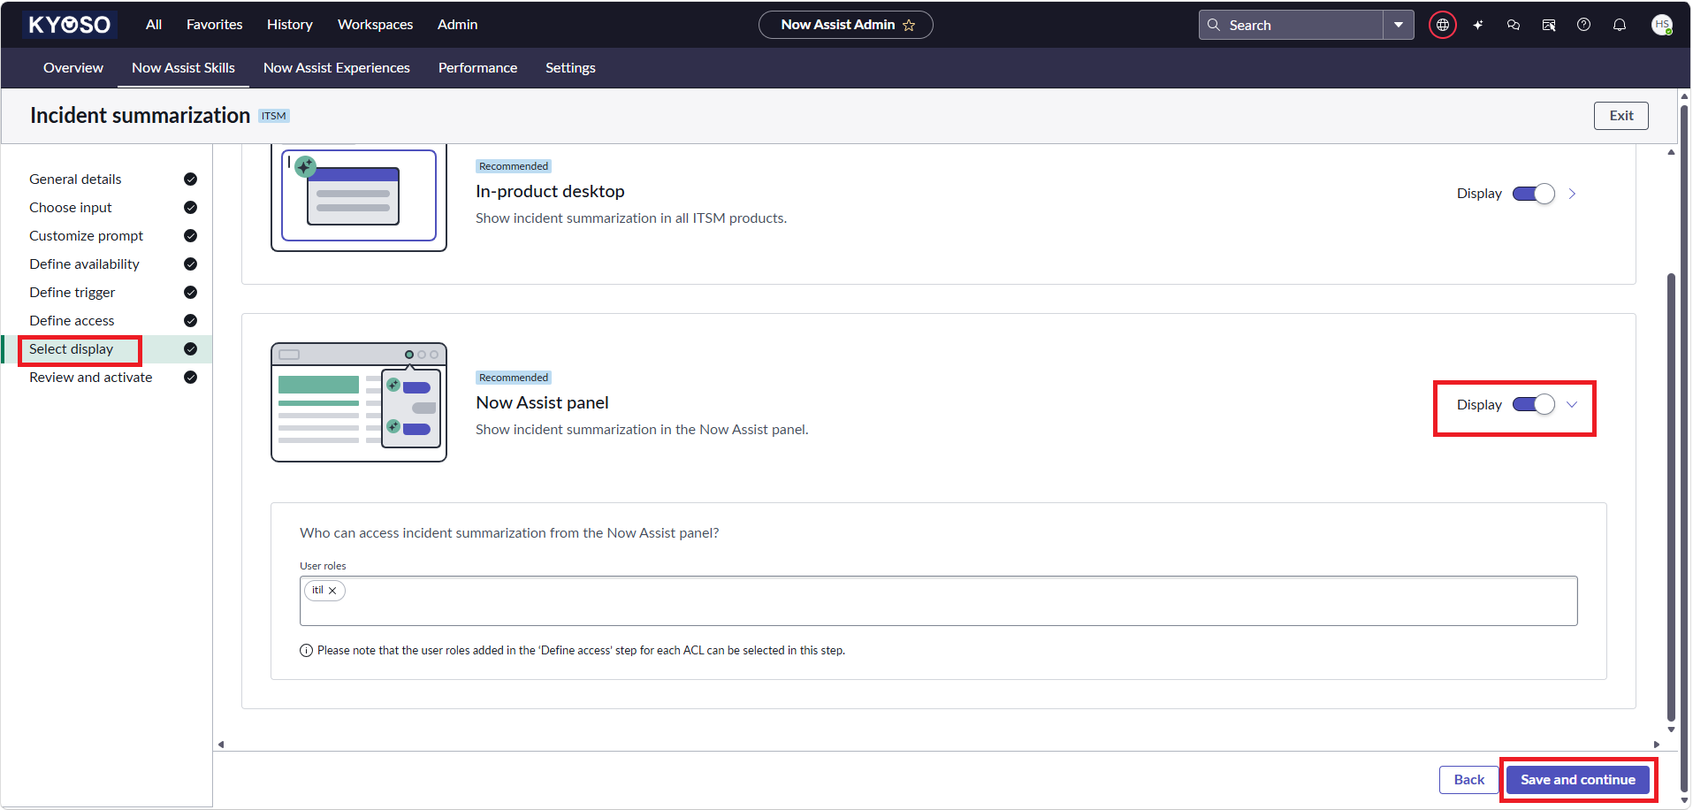Viewport: 1693px width, 810px height.
Task: Click the Select display checkmark icon
Action: [190, 349]
